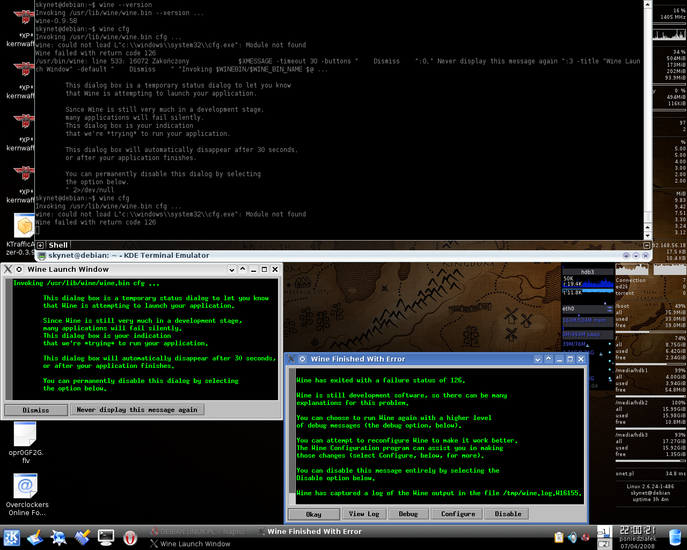
Task: Click Disable in the Wine error dialog
Action: coord(508,514)
